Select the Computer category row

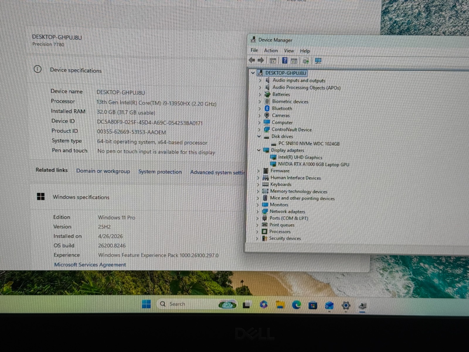coord(282,122)
